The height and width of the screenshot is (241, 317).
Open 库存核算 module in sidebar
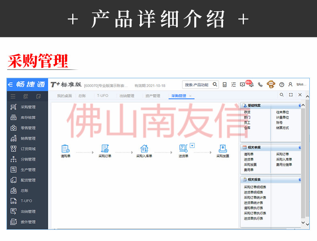click(x=23, y=117)
